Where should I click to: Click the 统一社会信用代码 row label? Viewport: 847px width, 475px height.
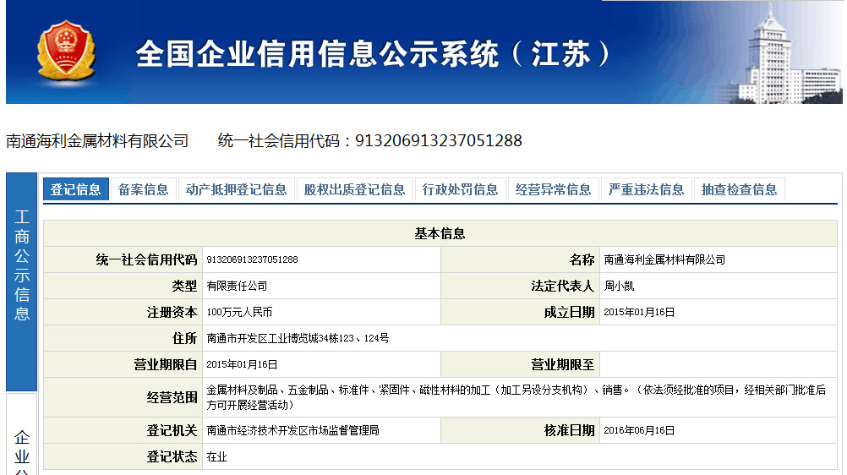146,260
